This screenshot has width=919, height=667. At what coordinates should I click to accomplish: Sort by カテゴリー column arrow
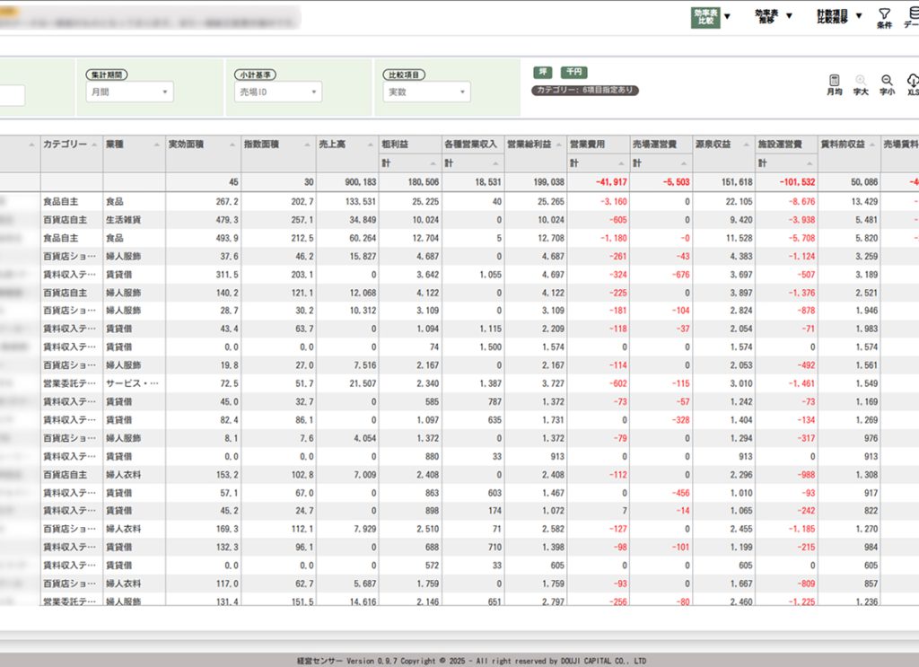pyautogui.click(x=94, y=145)
